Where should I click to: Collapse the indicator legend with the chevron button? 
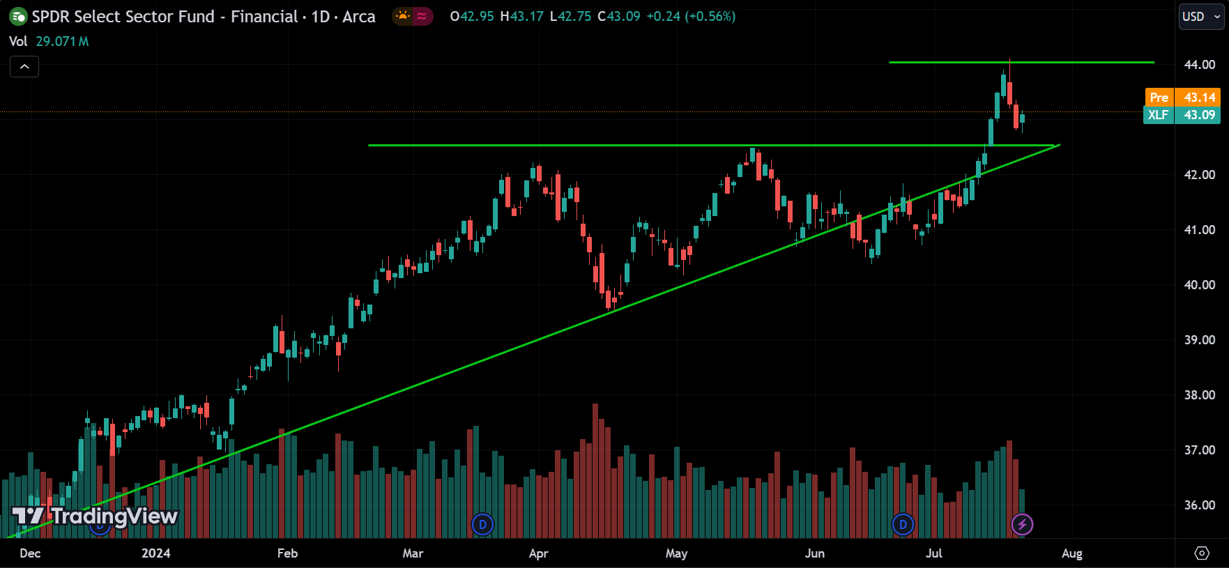point(24,67)
